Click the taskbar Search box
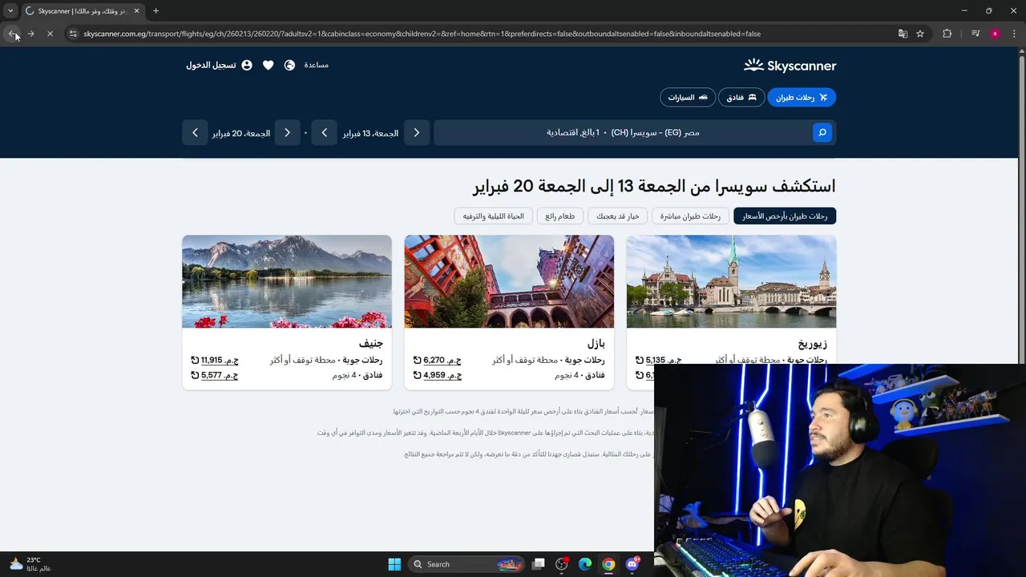Image resolution: width=1026 pixels, height=577 pixels. 468,564
